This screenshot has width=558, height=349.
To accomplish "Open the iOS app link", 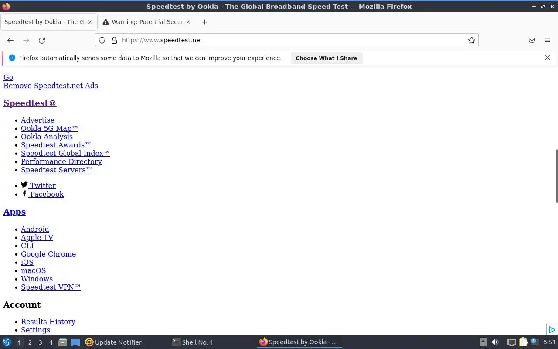I will point(27,262).
